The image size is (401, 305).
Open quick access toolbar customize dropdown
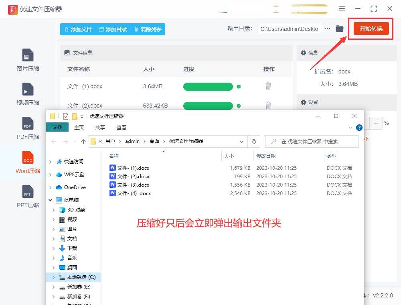coord(82,117)
